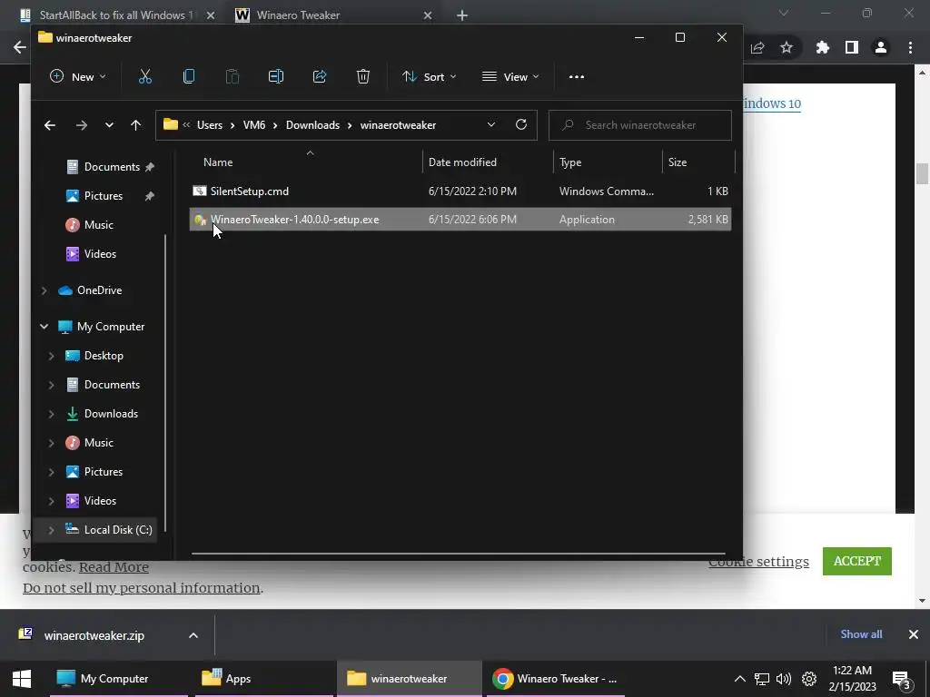Open the Windows Start button

click(22, 679)
